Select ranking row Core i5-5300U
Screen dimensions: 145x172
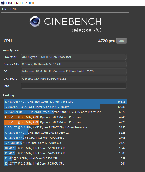pyautogui.click(x=65, y=163)
